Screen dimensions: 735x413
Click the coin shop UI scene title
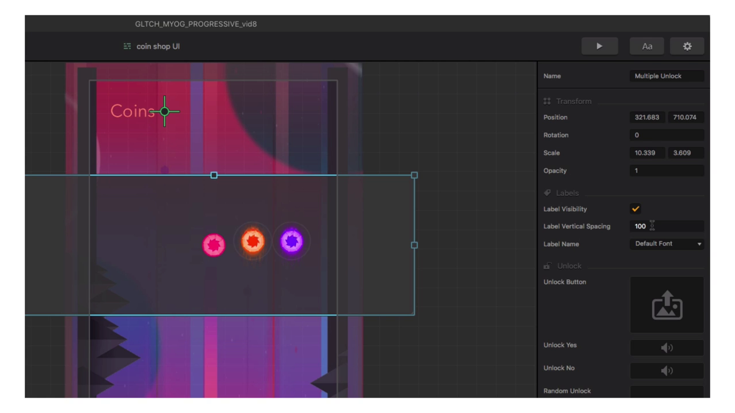pos(158,46)
